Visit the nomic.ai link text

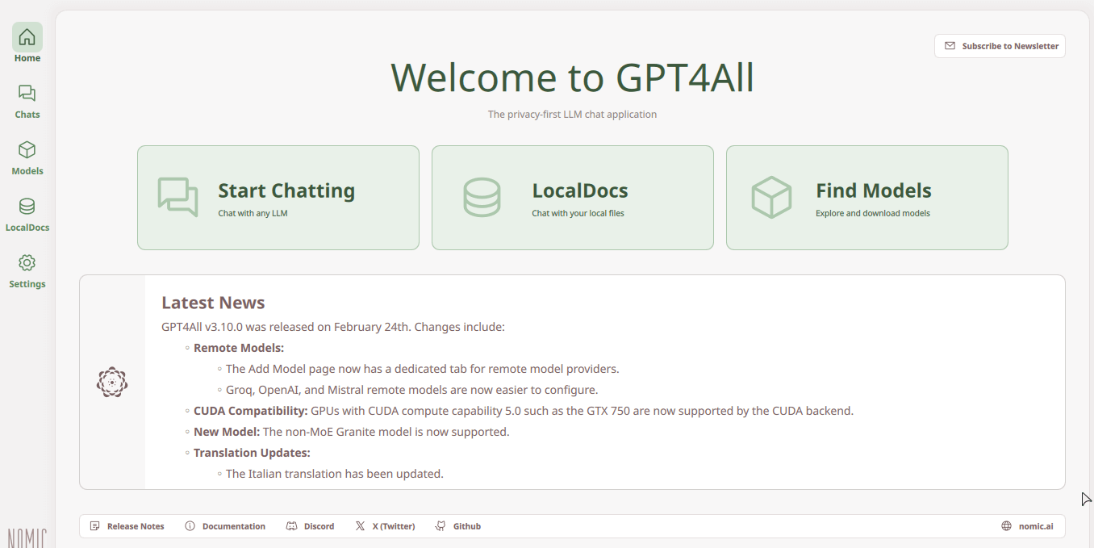1036,526
